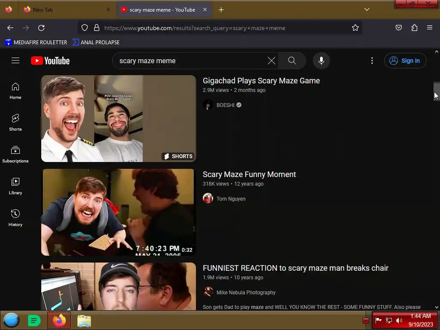Click scrollbar up arrow

[x=437, y=52]
